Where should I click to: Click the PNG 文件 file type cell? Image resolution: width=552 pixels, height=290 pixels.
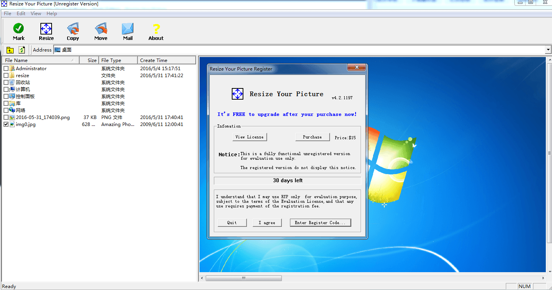click(112, 117)
